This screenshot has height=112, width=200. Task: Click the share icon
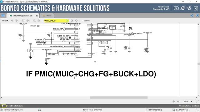[x=192, y=16]
